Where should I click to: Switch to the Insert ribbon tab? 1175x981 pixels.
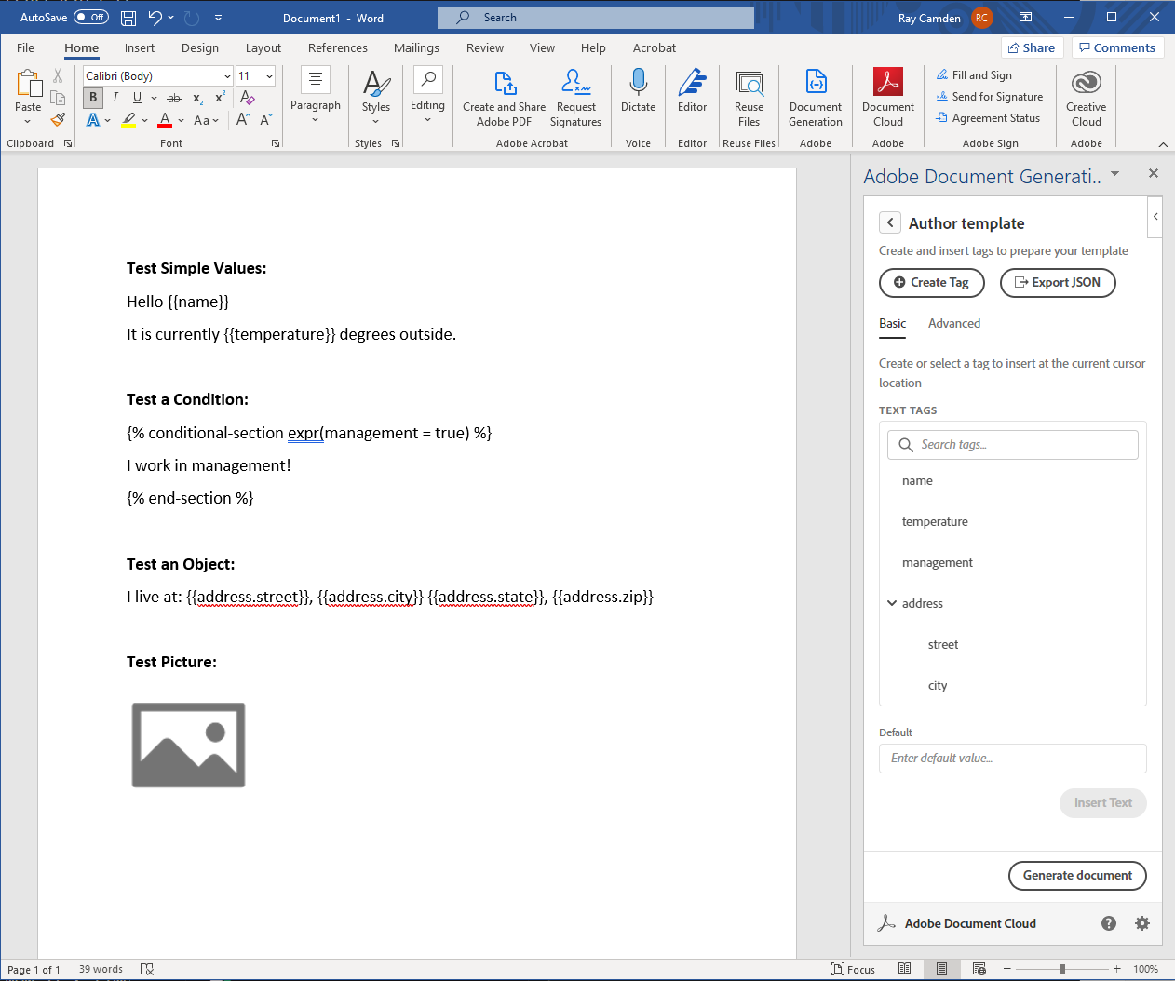coord(139,47)
